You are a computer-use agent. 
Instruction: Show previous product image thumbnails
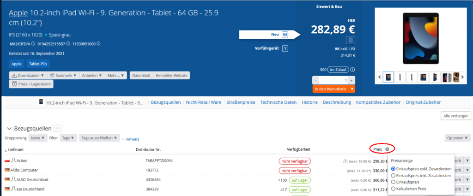[x=380, y=77]
